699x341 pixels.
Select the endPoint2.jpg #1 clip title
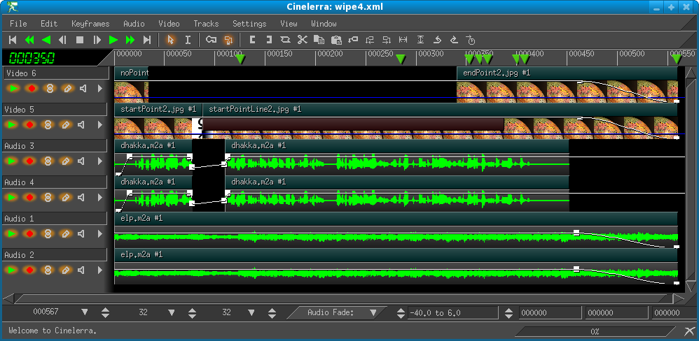tap(497, 73)
